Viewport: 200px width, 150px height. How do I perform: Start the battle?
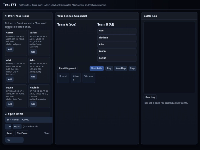coord(97,69)
